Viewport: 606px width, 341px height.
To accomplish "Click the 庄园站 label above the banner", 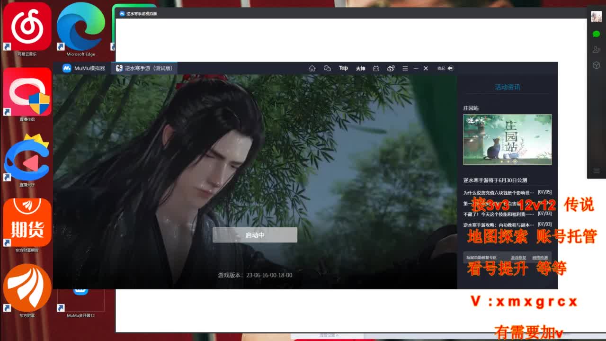I will pos(471,108).
